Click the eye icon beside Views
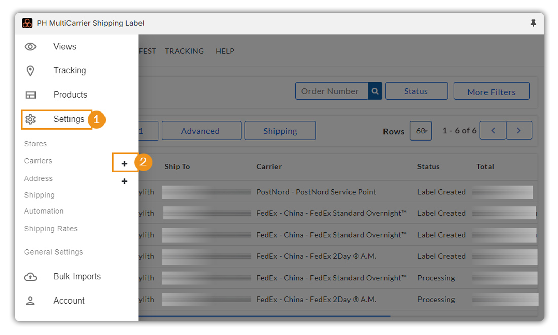Viewport: 558px width, 335px height. point(30,47)
